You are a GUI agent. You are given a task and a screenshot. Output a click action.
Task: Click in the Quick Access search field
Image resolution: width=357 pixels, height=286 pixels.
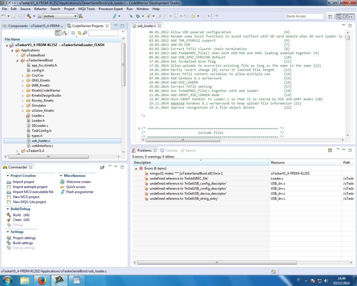pos(304,16)
